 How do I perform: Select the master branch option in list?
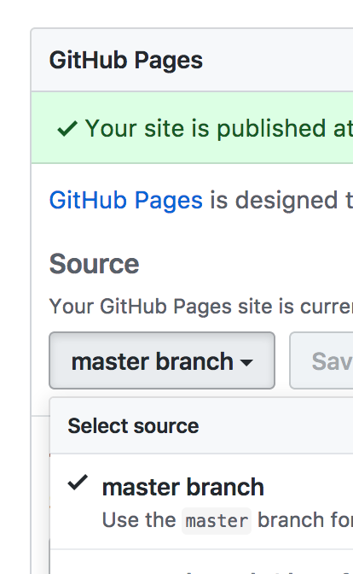[201, 501]
